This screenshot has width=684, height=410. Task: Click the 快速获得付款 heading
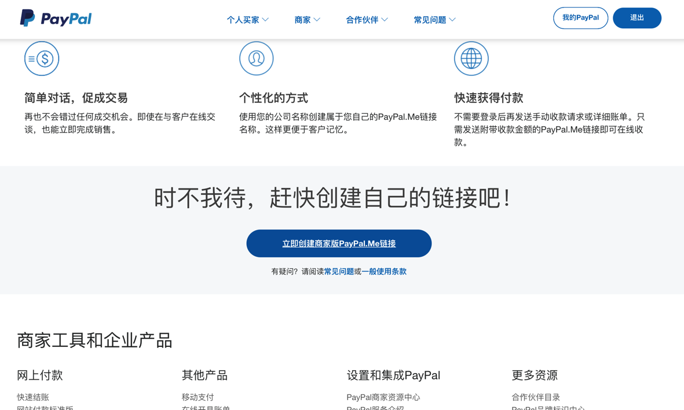pos(489,98)
